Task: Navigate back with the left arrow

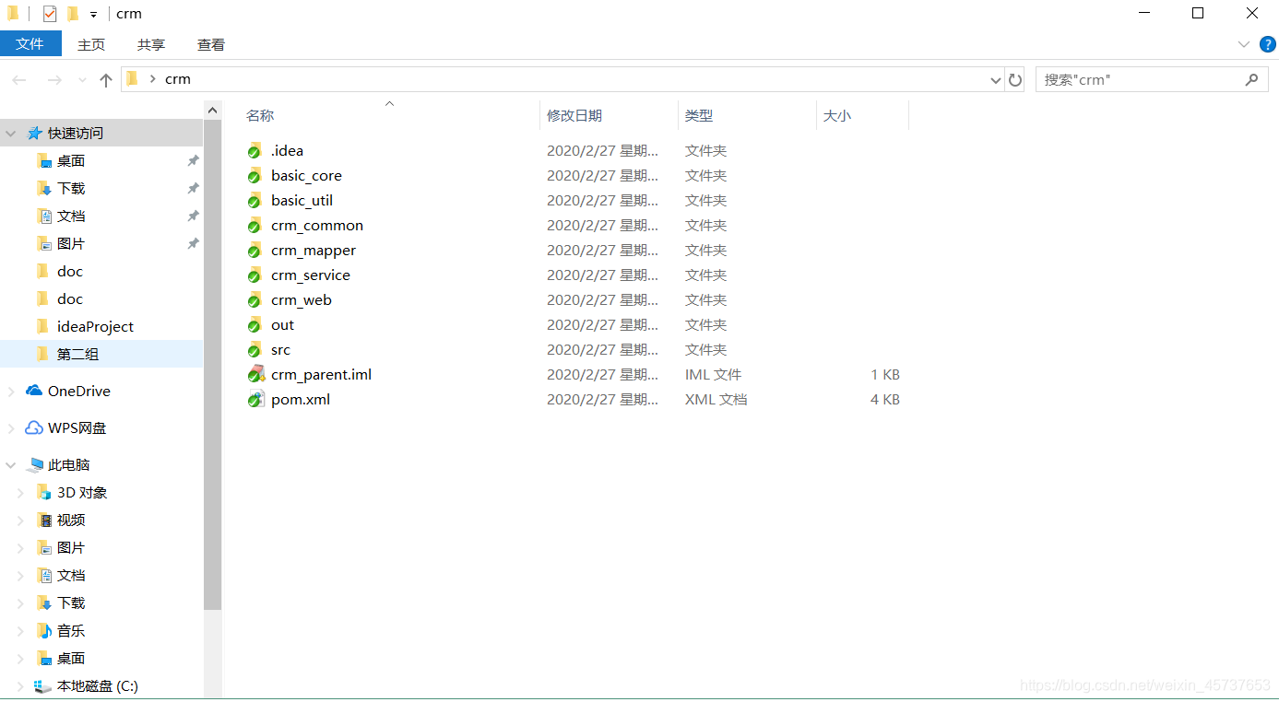Action: [19, 80]
